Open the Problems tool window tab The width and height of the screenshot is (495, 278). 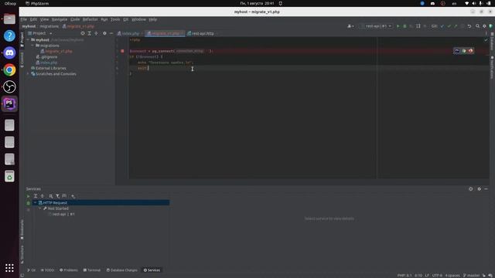click(69, 270)
